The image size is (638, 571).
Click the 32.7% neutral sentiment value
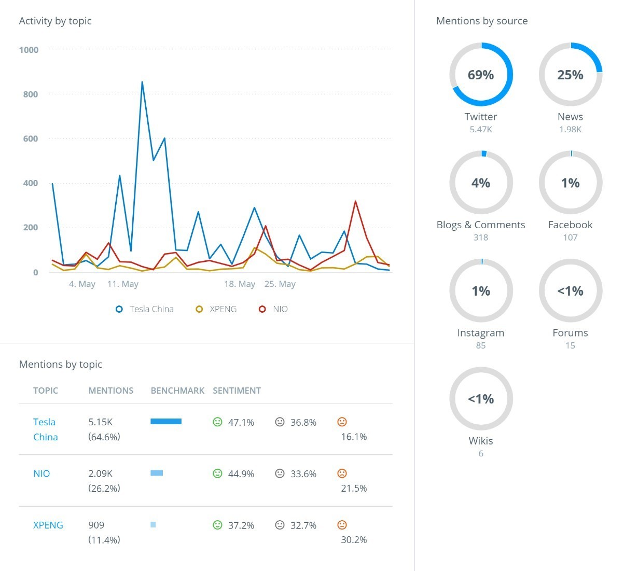click(303, 525)
